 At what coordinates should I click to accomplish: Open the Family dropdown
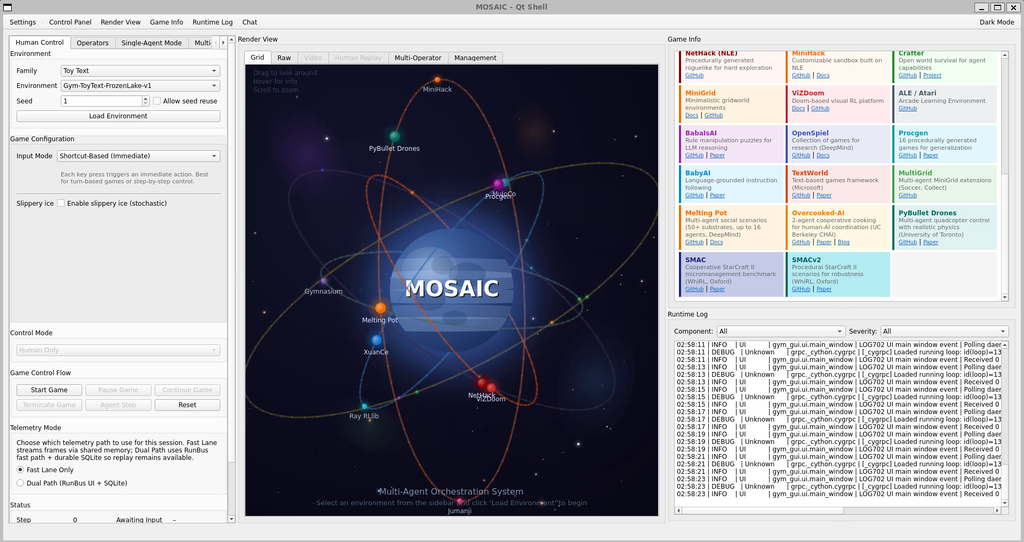click(x=140, y=71)
